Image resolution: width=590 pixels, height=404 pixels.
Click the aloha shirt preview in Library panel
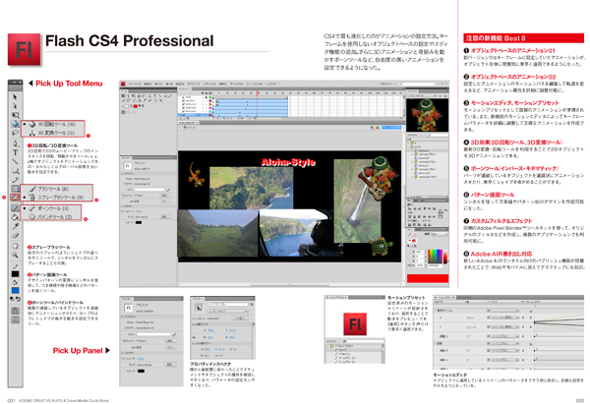pyautogui.click(x=427, y=115)
